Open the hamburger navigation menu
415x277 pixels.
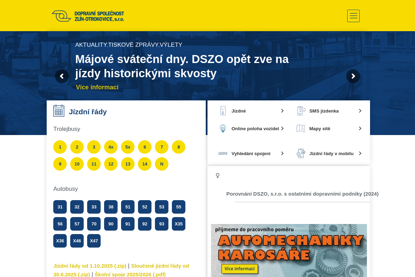(353, 16)
